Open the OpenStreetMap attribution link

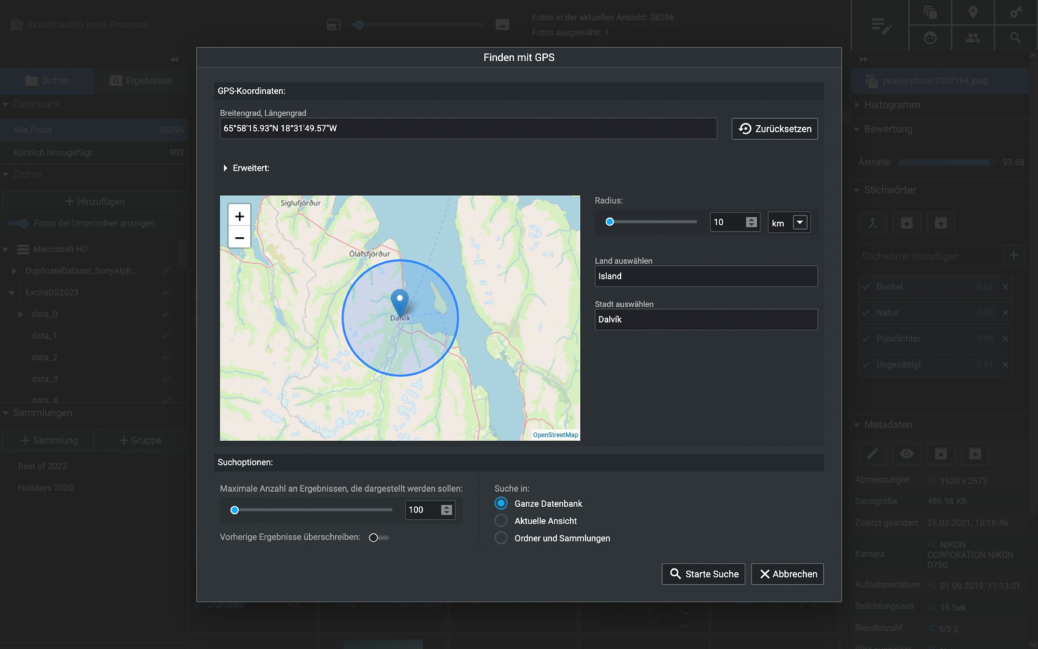(555, 435)
